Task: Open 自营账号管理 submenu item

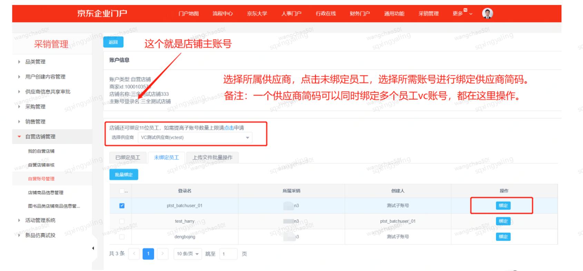Action: point(41,179)
